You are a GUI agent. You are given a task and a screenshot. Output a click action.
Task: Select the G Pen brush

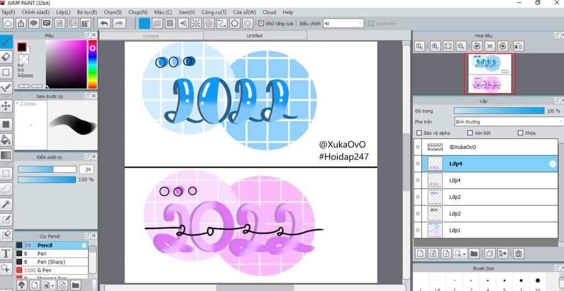click(52, 270)
